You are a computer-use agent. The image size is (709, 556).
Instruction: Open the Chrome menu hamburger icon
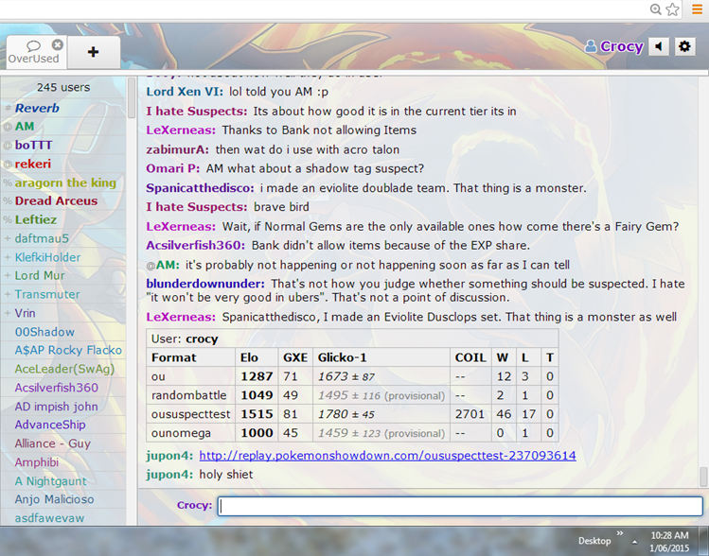(696, 9)
